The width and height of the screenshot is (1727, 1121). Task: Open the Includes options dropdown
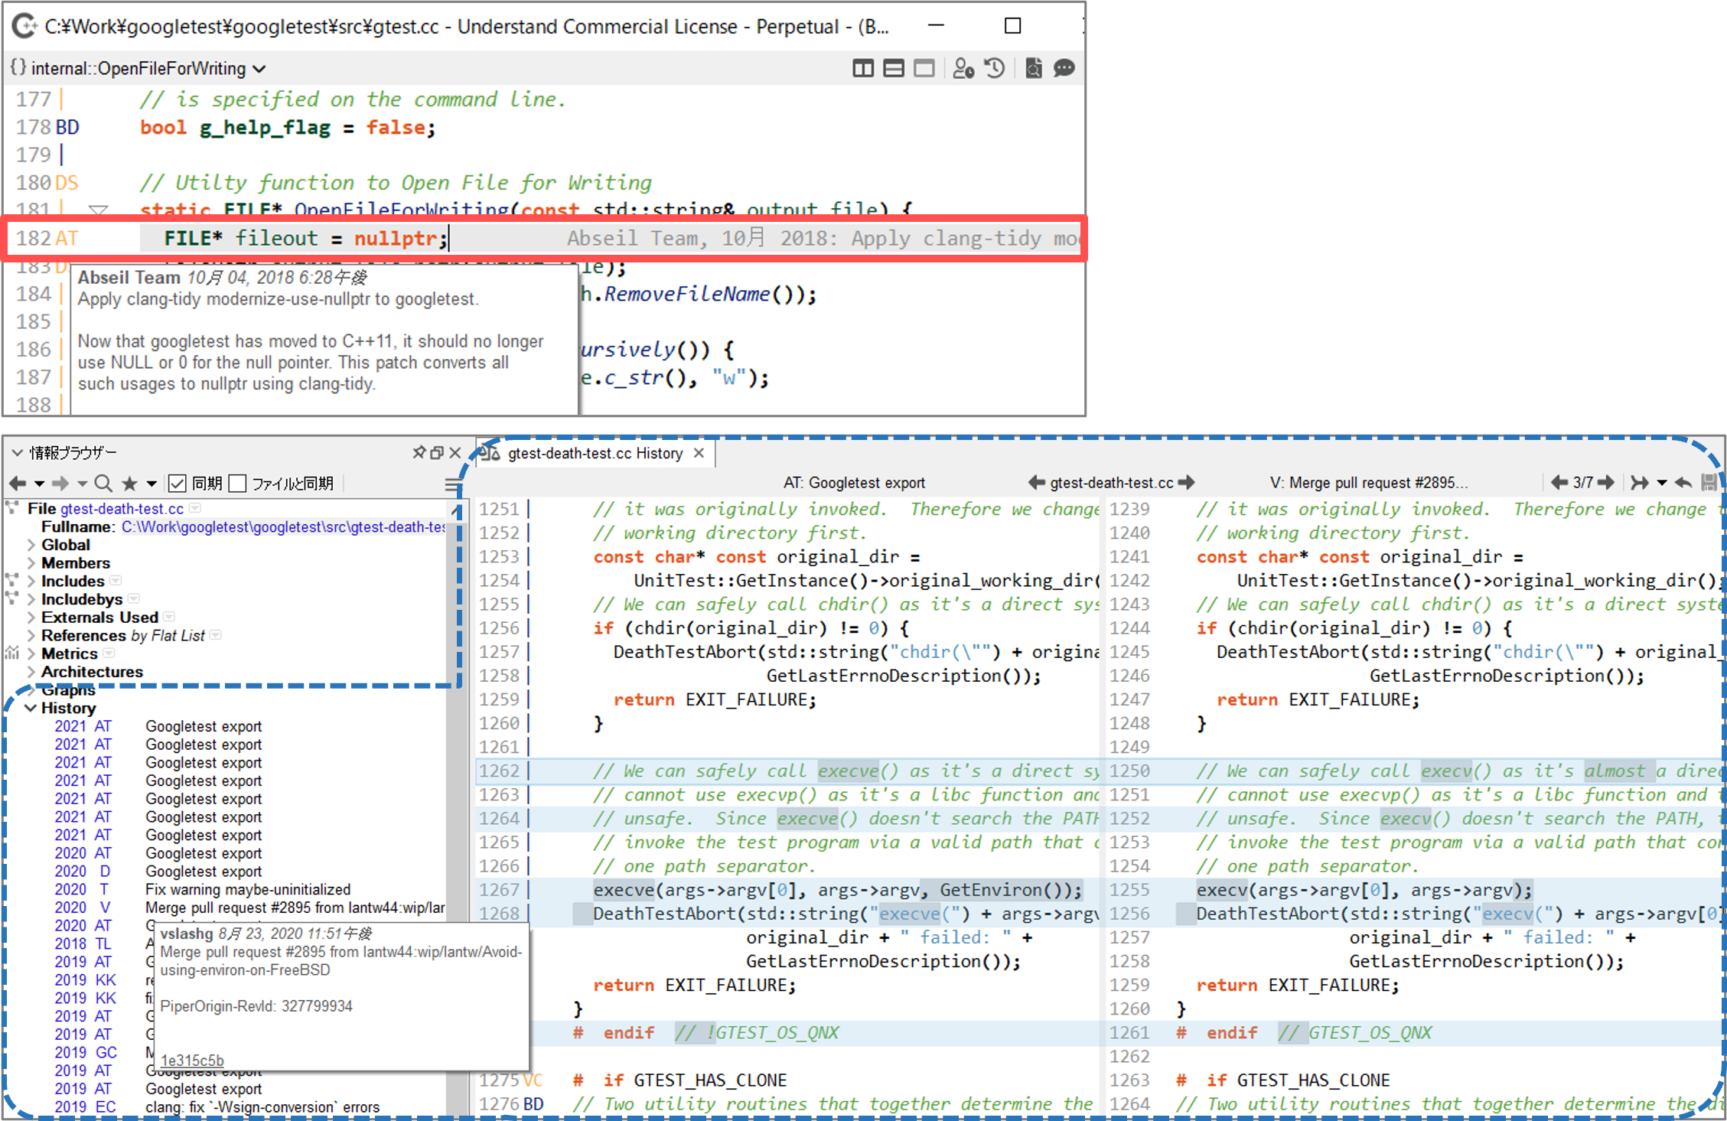coord(116,581)
